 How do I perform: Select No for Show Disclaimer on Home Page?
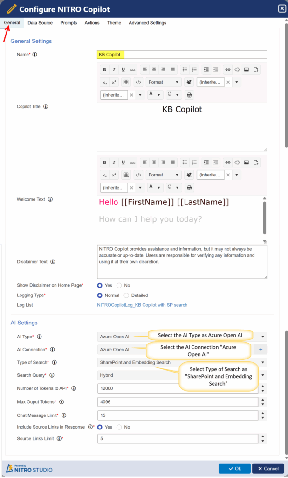[x=119, y=286]
